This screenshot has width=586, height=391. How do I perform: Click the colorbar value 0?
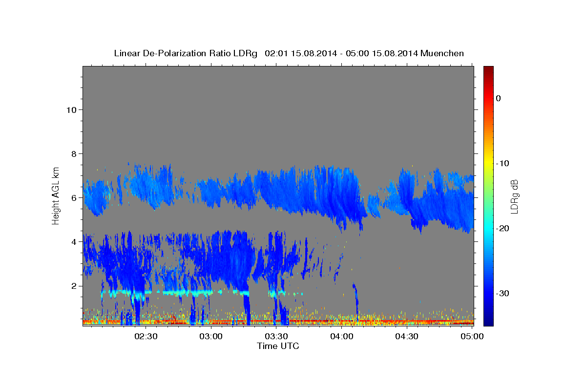pos(499,98)
